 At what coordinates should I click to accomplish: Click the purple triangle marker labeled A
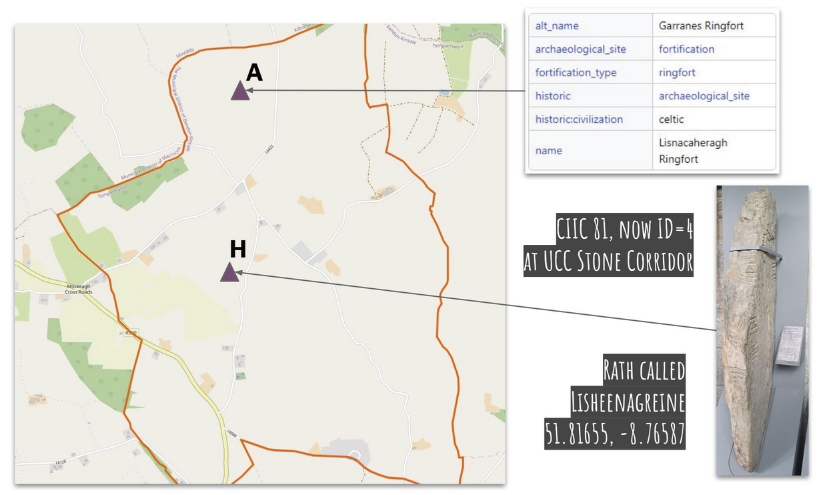pyautogui.click(x=240, y=91)
